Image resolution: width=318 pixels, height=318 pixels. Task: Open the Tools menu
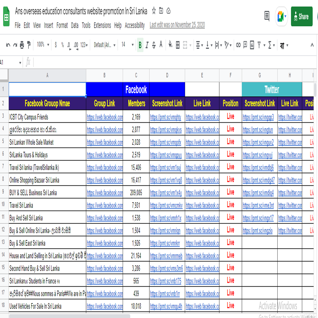click(86, 25)
